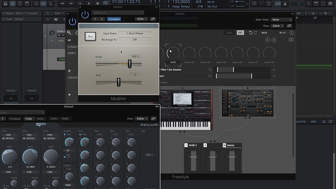Start playback with the Play button
The image size is (336, 189).
89,3
